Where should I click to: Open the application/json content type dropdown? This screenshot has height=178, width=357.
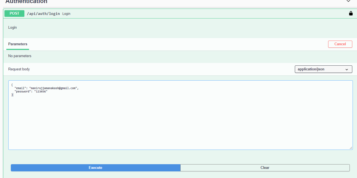click(323, 69)
